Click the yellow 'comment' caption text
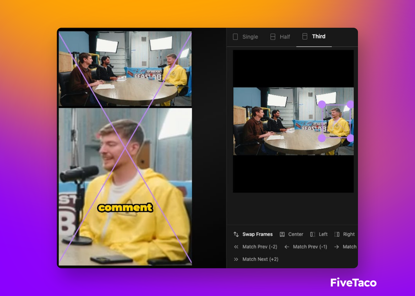This screenshot has height=296, width=415. click(x=125, y=207)
